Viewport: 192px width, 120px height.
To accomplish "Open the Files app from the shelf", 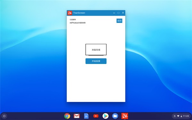I will [x=115, y=116].
